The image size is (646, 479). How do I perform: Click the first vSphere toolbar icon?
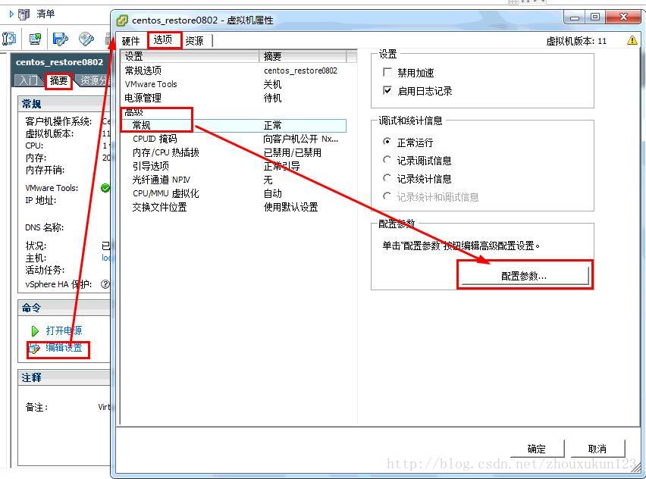tap(9, 39)
